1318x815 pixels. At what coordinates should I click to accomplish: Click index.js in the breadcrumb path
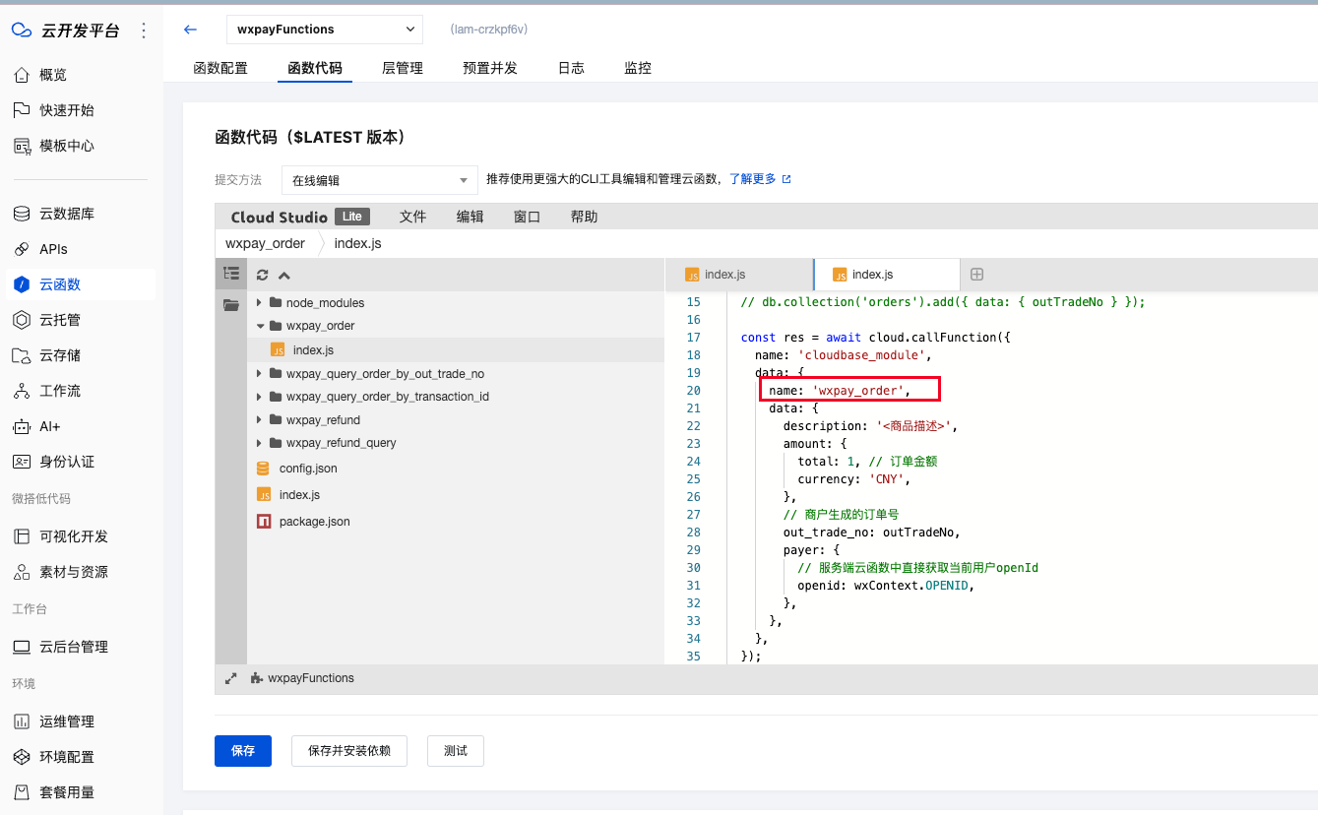tap(357, 243)
